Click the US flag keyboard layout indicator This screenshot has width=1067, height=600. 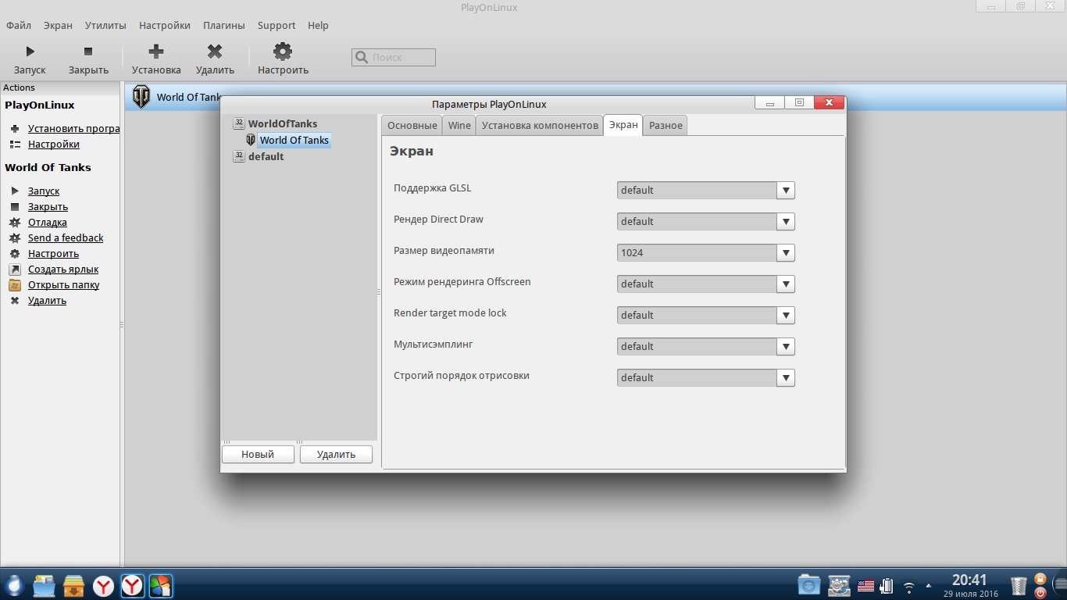click(x=865, y=585)
